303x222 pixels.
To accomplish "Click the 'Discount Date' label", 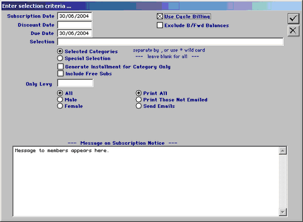I will [36, 25].
